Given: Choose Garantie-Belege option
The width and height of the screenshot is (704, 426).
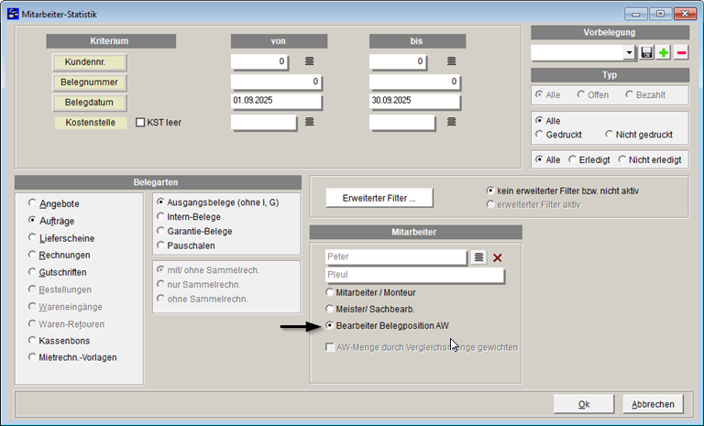Looking at the screenshot, I should pos(194,231).
